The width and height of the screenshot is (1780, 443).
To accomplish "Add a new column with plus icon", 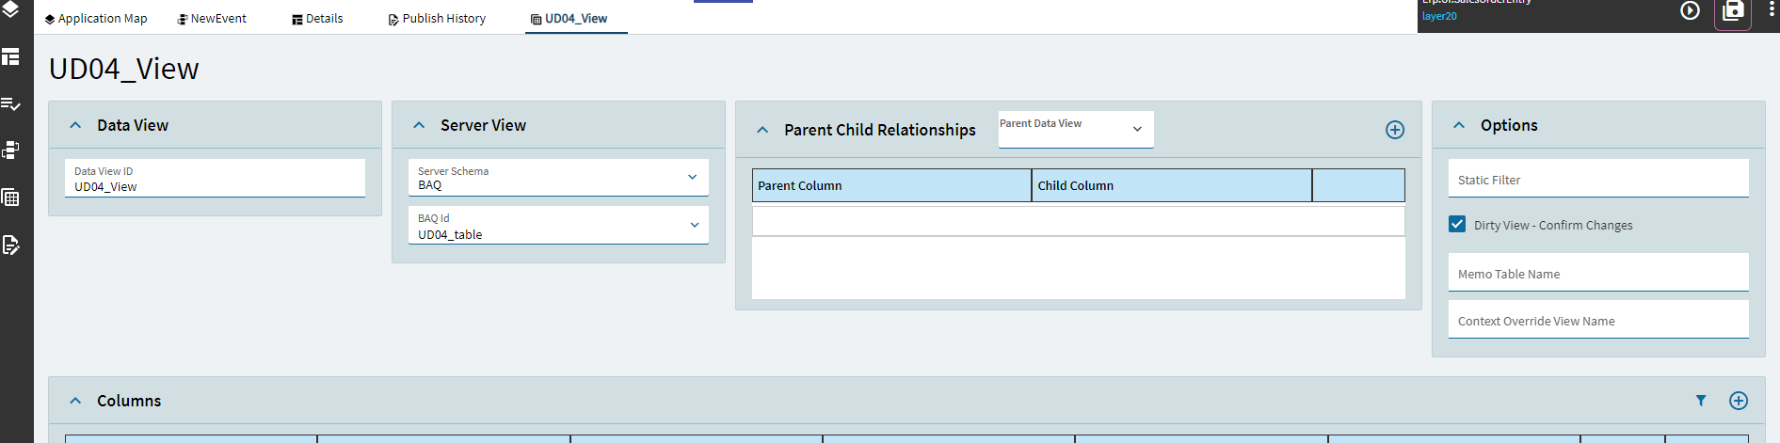I will [1739, 401].
